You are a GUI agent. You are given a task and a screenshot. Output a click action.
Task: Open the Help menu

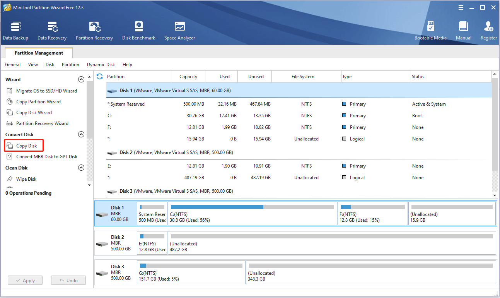tap(127, 65)
